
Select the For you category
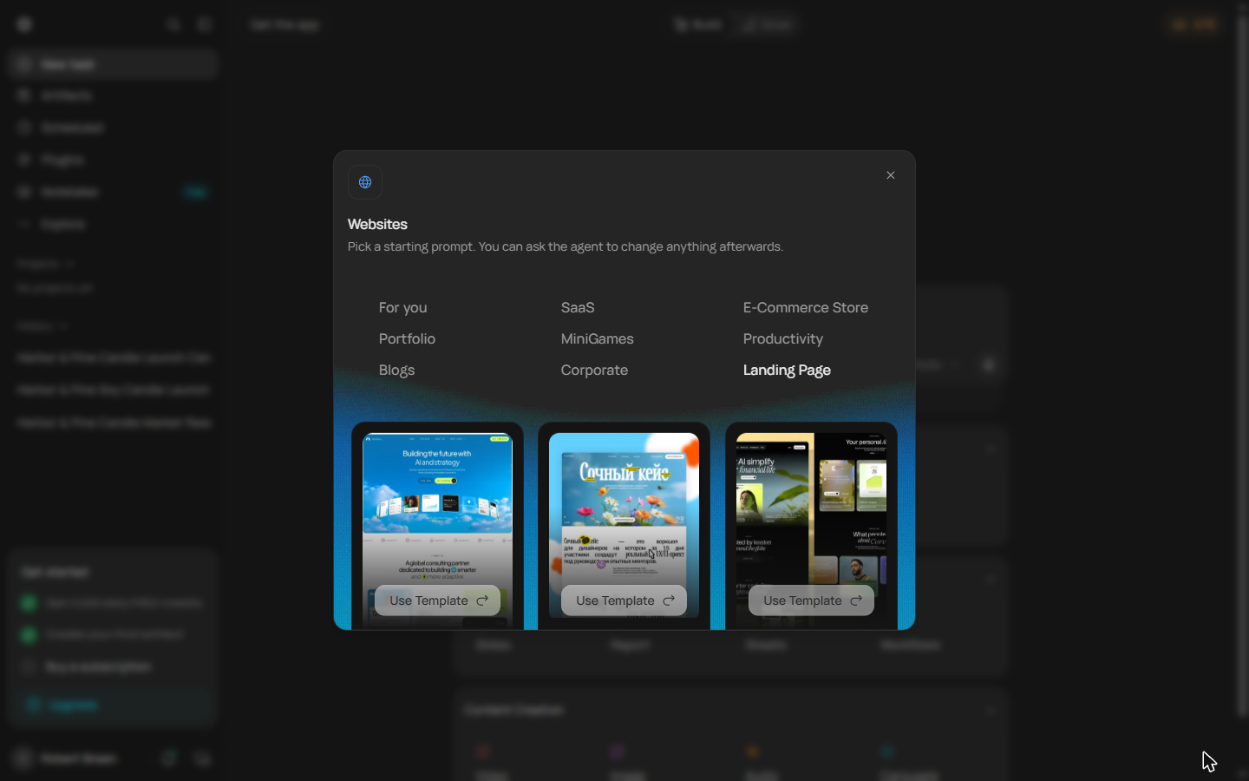coord(402,307)
